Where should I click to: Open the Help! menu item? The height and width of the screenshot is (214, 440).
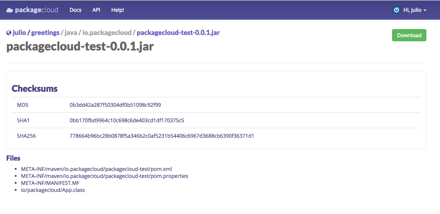[118, 10]
